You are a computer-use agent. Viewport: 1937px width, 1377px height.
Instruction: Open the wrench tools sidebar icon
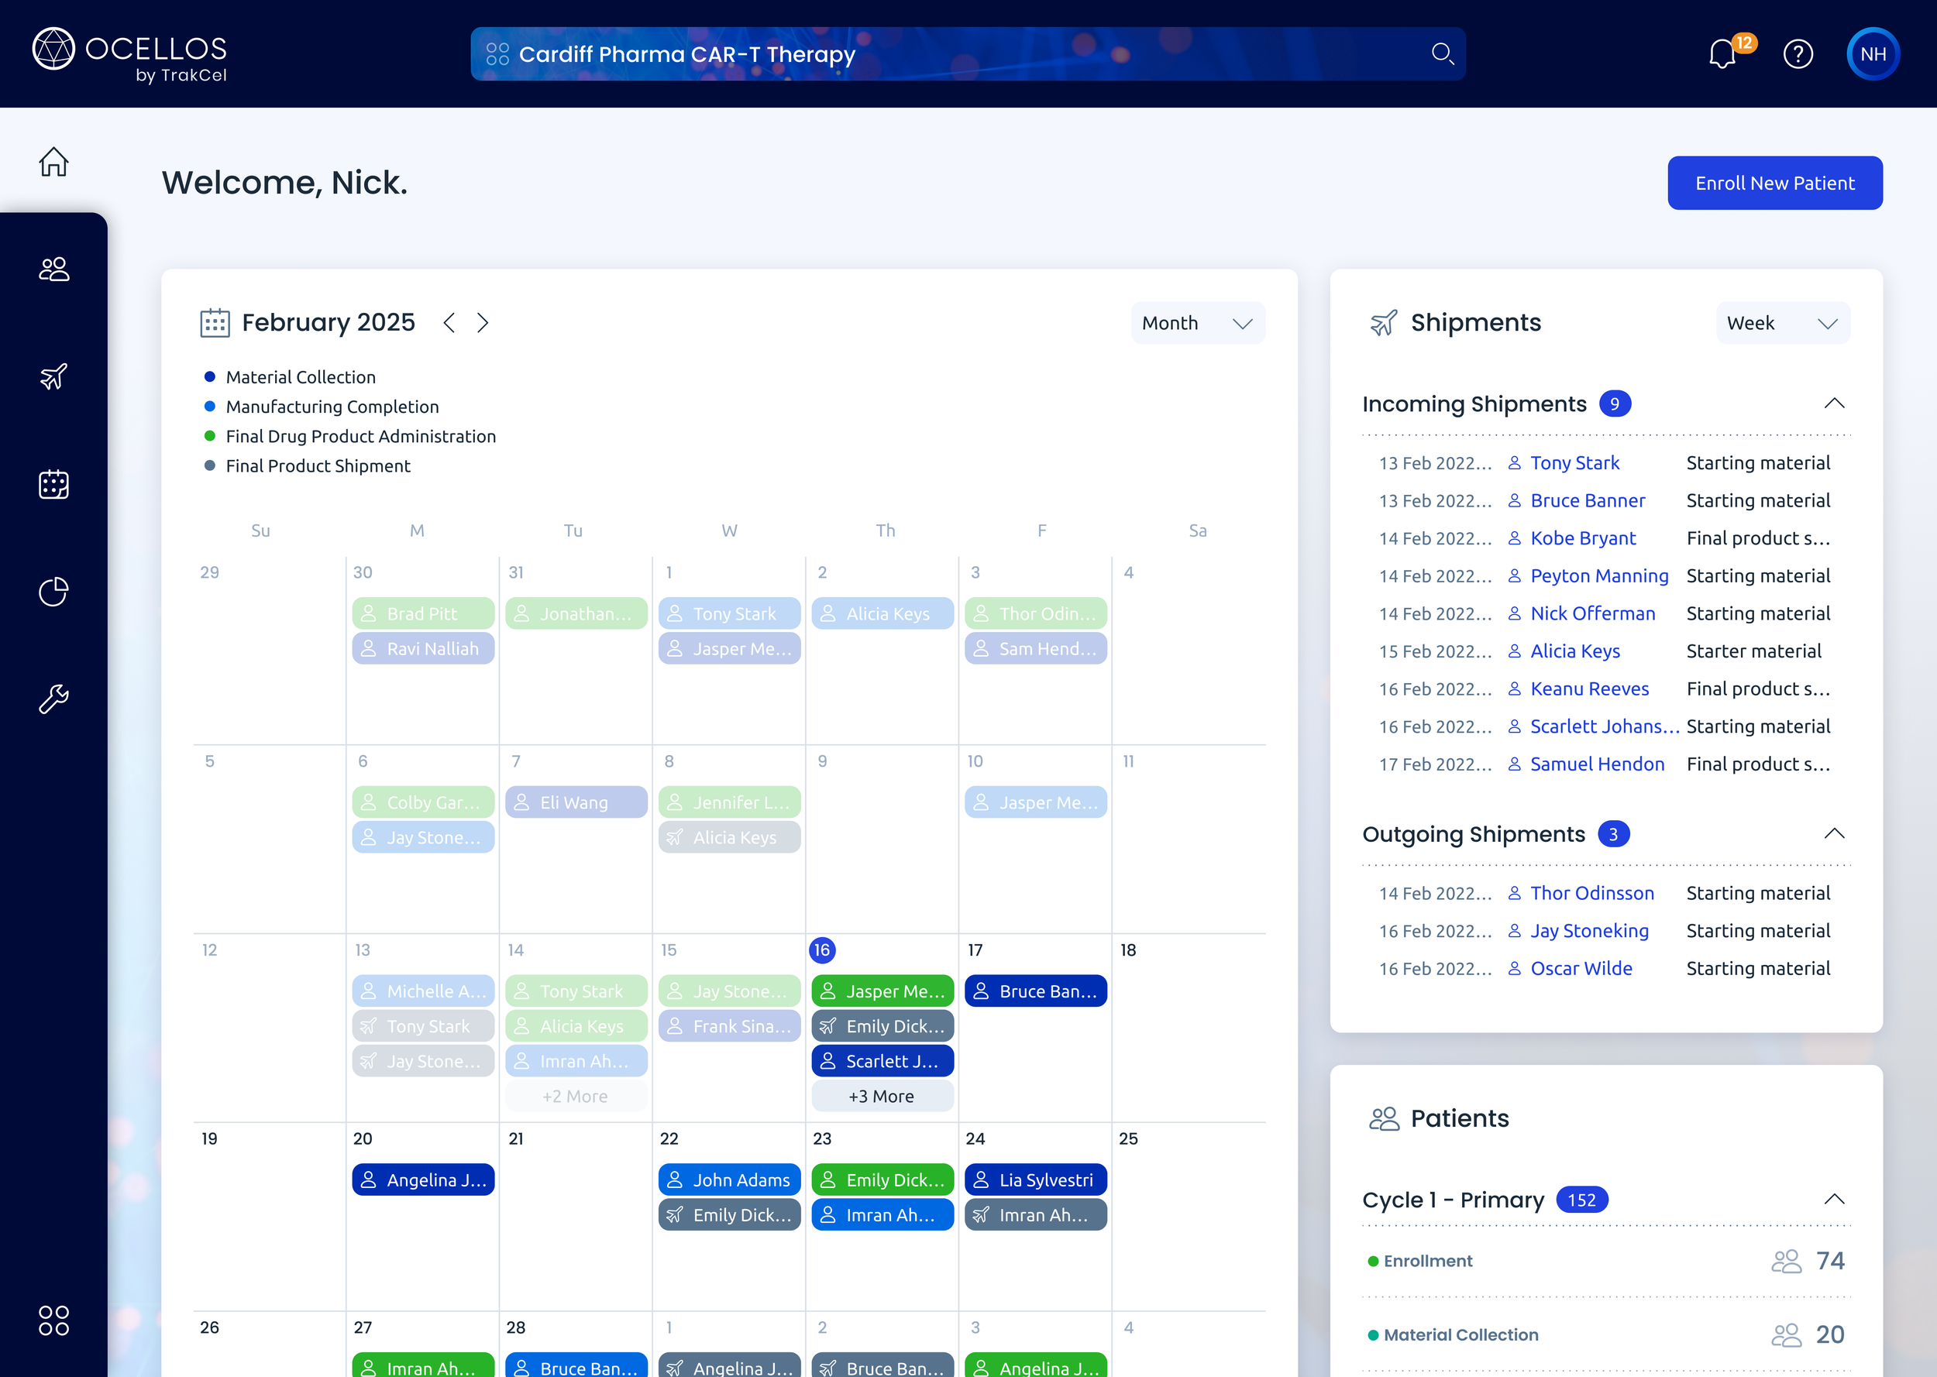tap(53, 699)
